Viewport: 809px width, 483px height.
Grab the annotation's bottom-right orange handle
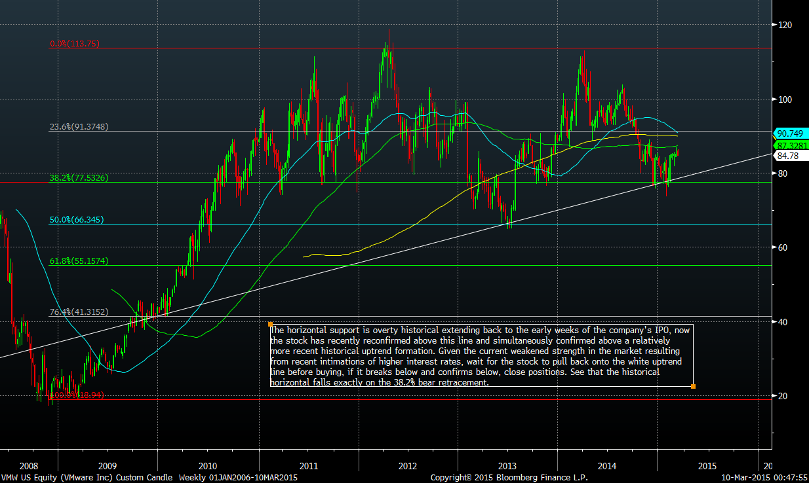[693, 386]
